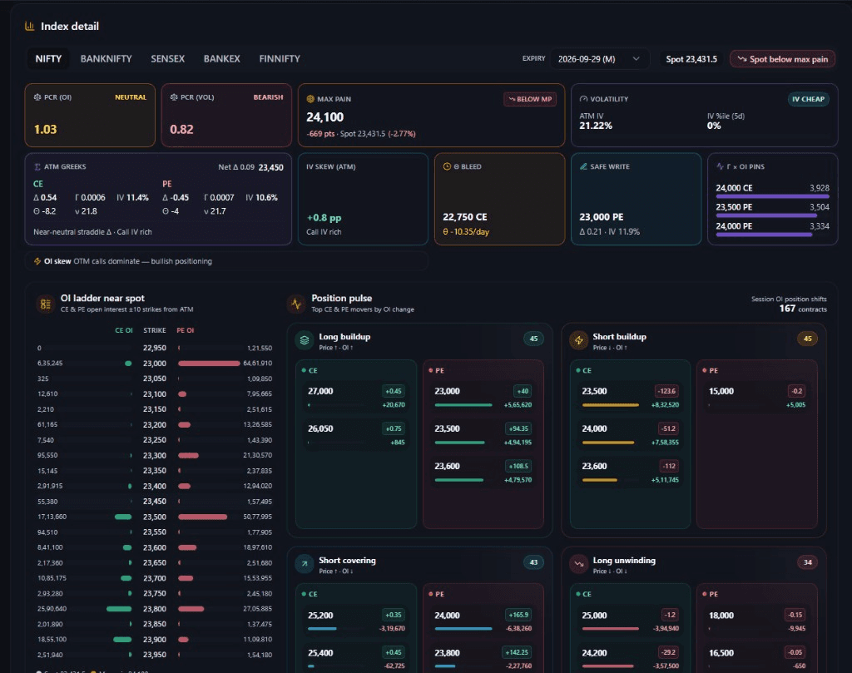Click the 23,000 strike PE OI bar

click(x=209, y=364)
